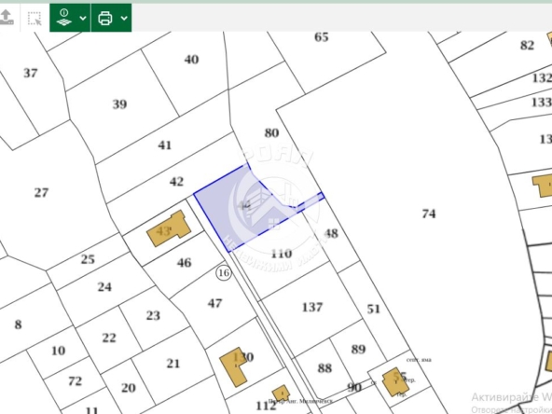
Task: Click the printer icon
Action: (105, 18)
